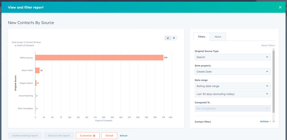The height and width of the screenshot is (140, 287).
Task: Click the Direct Traffic bar
Action: tap(37, 70)
